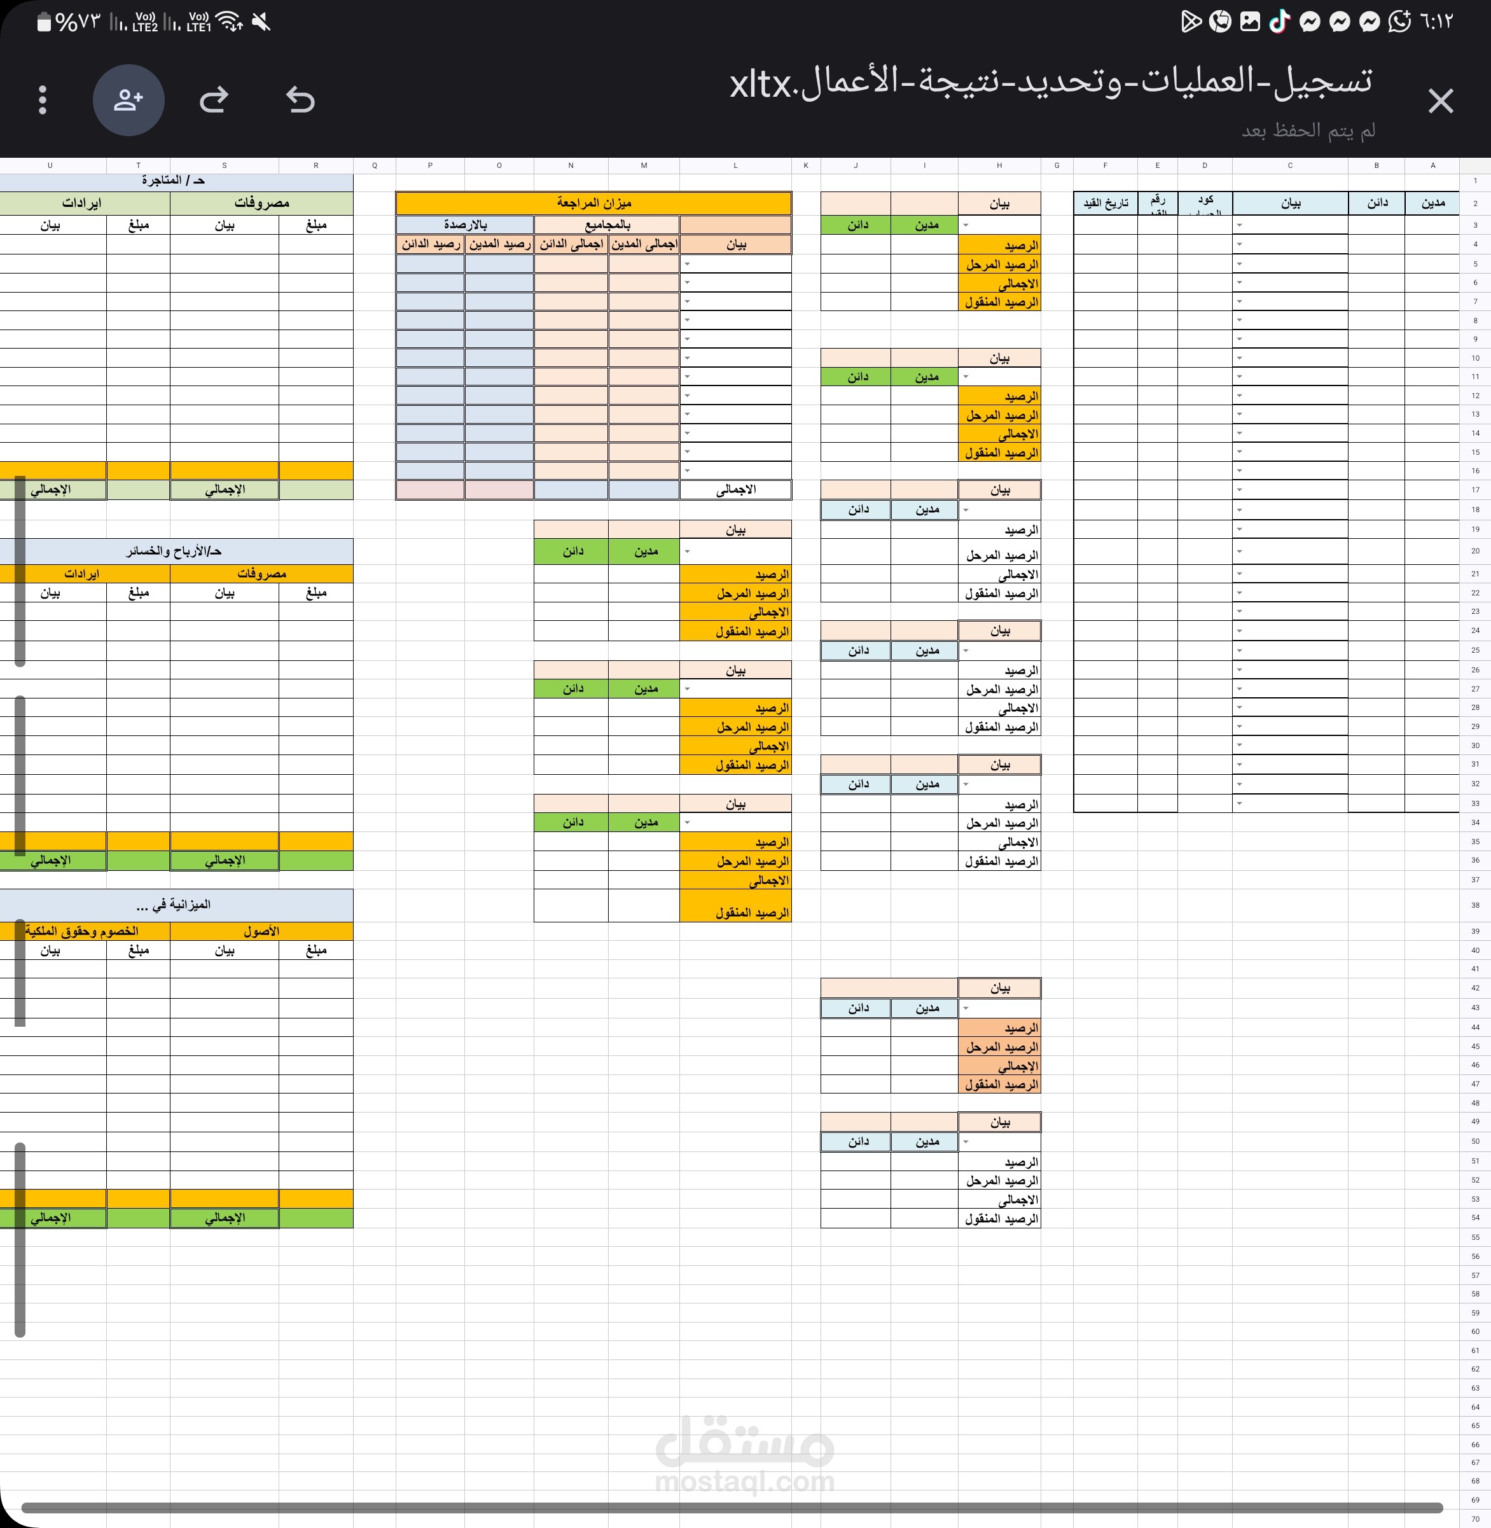The image size is (1491, 1528).
Task: Select the رصيد الدائن cell
Action: [x=430, y=244]
